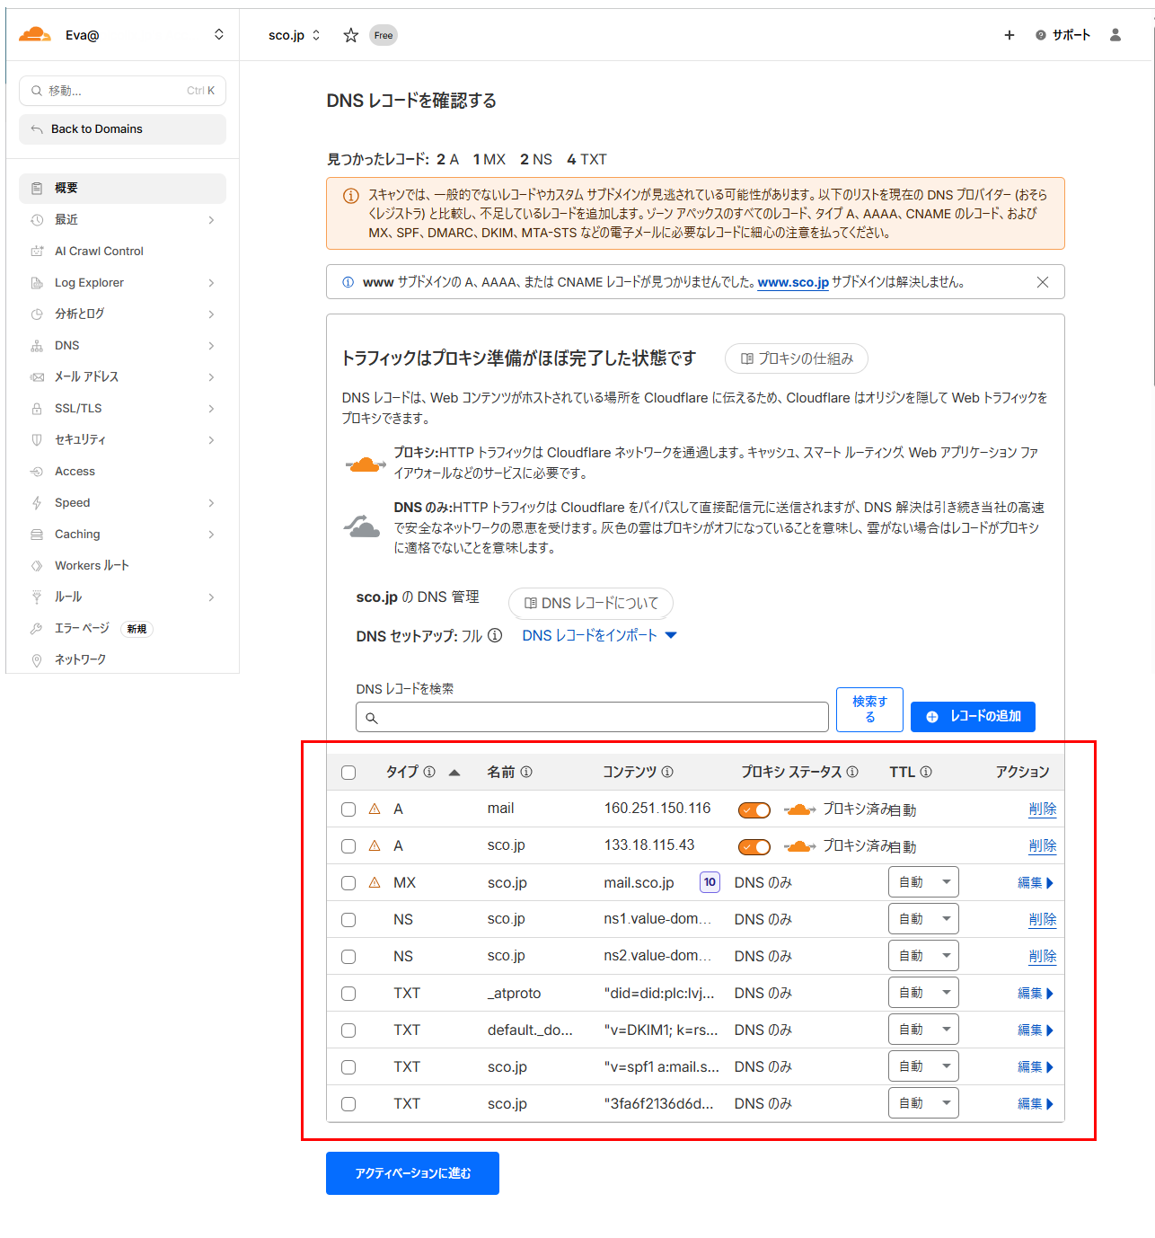Screen dimensions: 1155x1238
Task: Disable the proxy toggle for the mail record
Action: pyautogui.click(x=754, y=809)
